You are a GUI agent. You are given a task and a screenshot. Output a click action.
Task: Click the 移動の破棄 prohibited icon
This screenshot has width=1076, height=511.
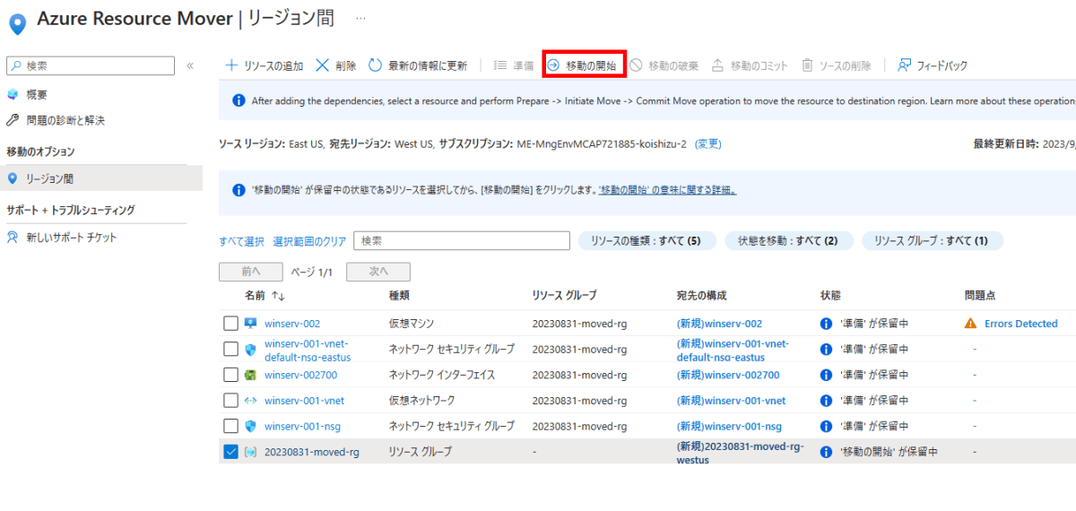(x=636, y=65)
